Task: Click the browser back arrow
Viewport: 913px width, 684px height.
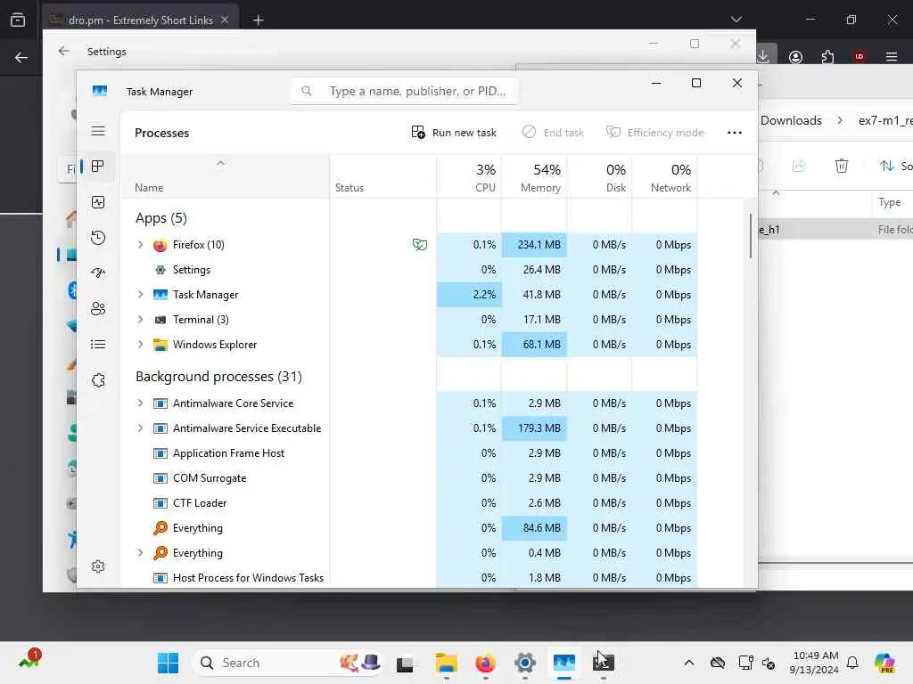Action: (x=21, y=58)
